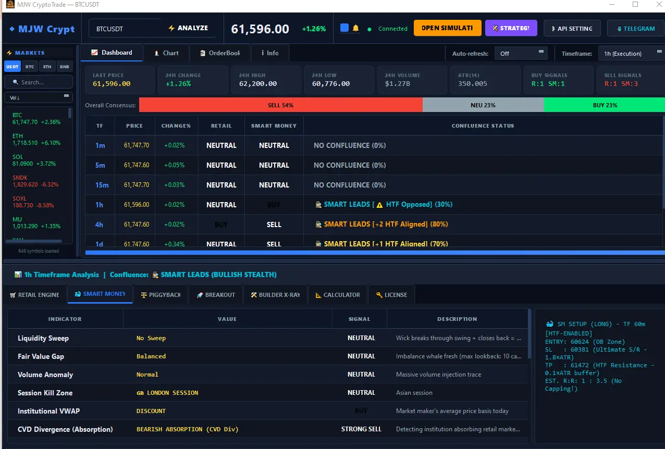Open the Retail Engine tab
The image size is (665, 449).
tap(35, 295)
